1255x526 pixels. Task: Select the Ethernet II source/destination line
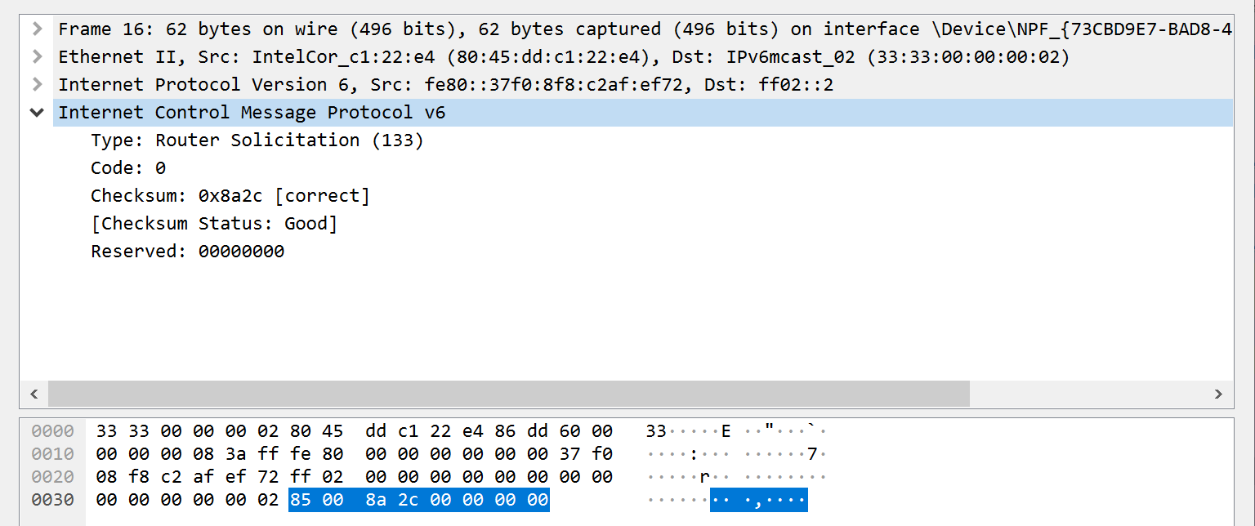pyautogui.click(x=564, y=57)
